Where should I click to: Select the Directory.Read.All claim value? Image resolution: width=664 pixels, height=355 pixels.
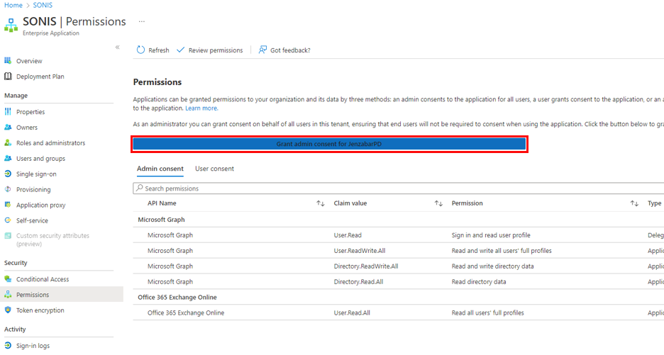tap(358, 281)
